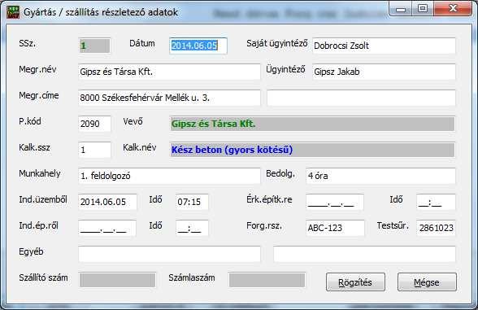Viewport: 478px width, 310px height.
Task: Click the second Egyéb text field
Action: tap(364, 254)
